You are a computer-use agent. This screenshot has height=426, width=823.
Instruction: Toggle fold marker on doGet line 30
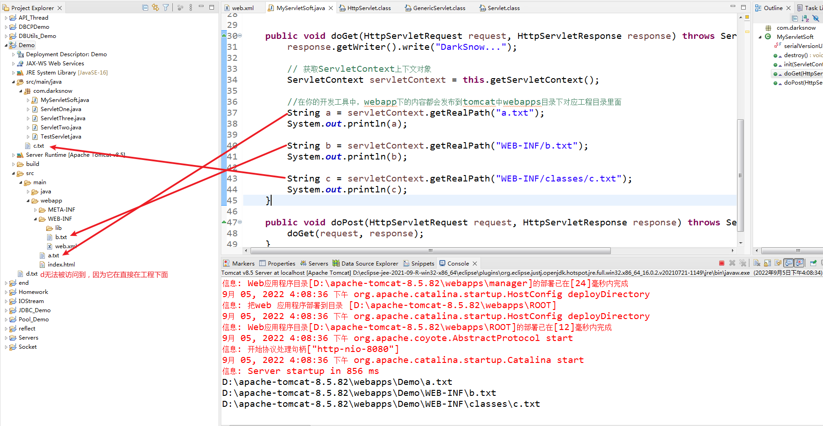(240, 36)
